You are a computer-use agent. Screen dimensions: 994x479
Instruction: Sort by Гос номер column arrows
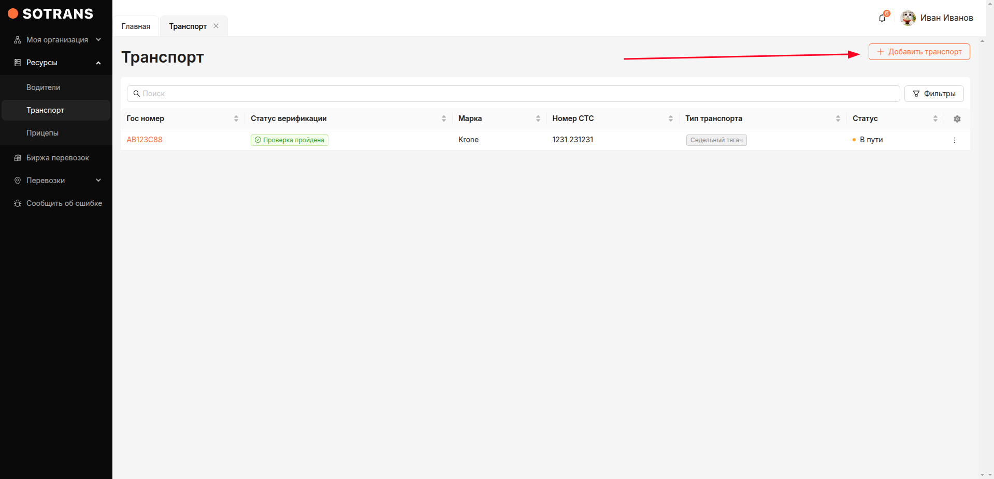coord(236,118)
